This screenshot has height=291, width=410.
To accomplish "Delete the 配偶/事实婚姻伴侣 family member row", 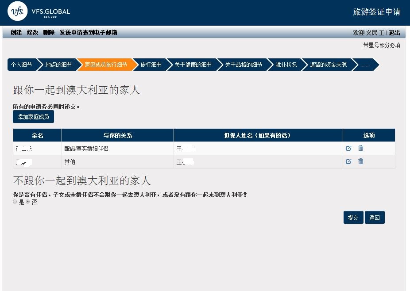I will [360, 149].
